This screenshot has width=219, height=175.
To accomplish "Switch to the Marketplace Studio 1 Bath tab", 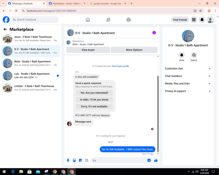I will pyautogui.click(x=67, y=3).
